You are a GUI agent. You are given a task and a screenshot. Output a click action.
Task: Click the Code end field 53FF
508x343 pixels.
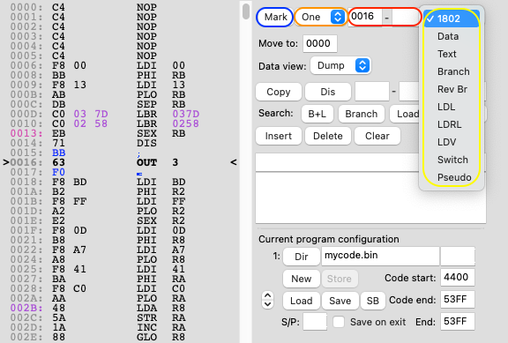click(458, 299)
